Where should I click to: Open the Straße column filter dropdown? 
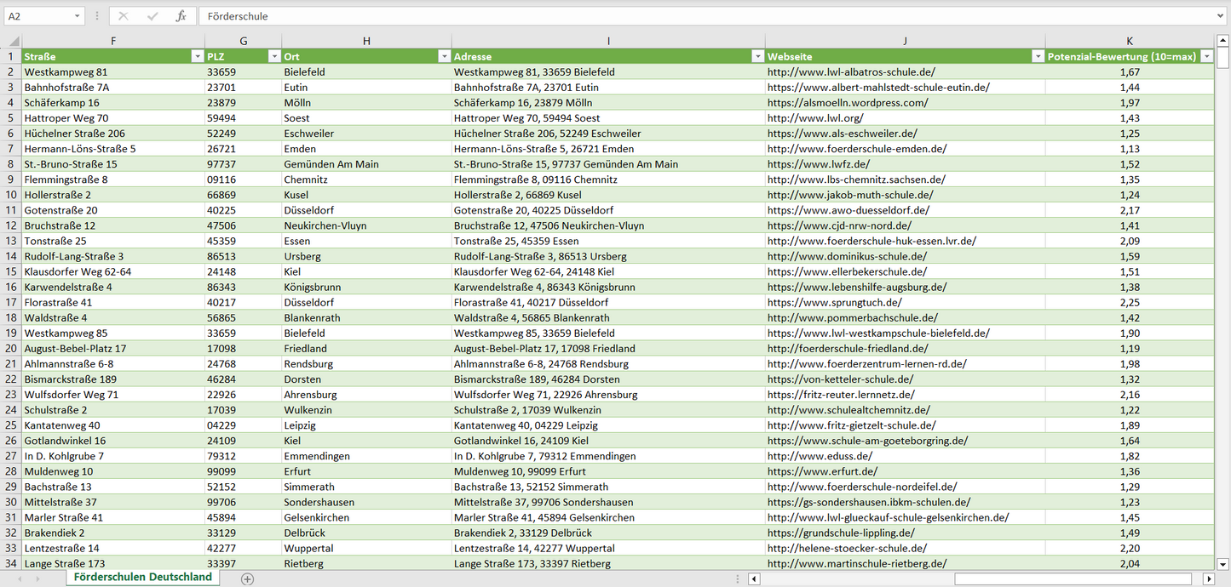point(198,56)
